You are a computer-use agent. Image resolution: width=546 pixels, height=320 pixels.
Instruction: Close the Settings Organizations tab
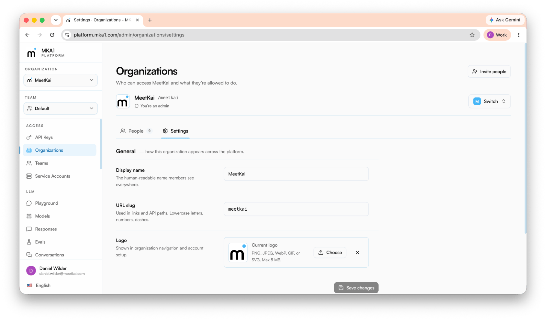(137, 20)
